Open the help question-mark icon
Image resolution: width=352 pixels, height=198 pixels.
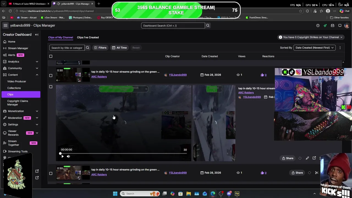pos(318,26)
